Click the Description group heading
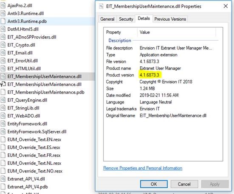 coord(120,41)
